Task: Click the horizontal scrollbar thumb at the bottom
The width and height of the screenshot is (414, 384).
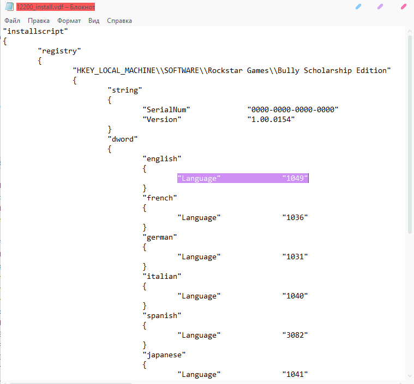Action: pos(71,383)
